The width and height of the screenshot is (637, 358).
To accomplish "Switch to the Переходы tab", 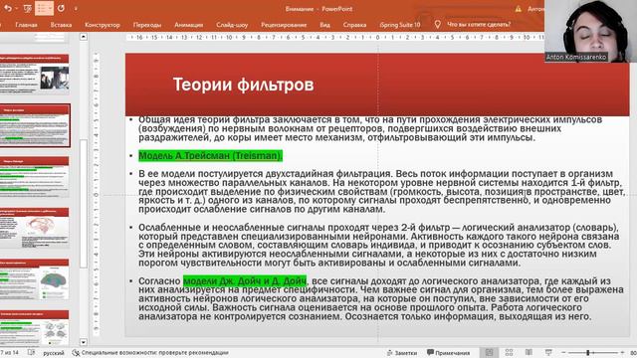I will pos(147,25).
